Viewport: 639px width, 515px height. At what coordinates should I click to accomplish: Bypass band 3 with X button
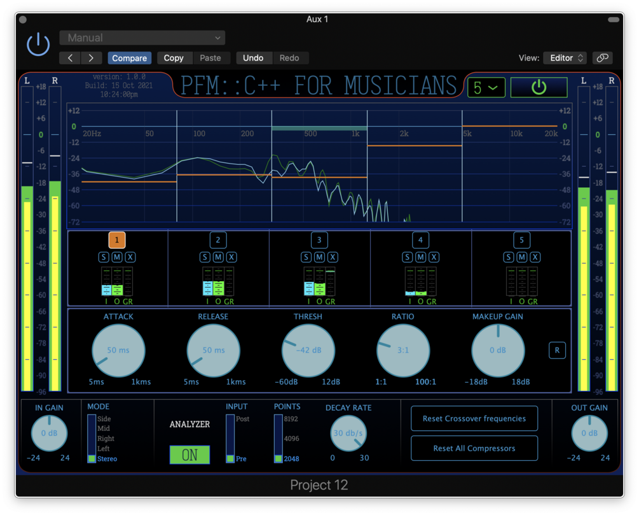point(333,257)
